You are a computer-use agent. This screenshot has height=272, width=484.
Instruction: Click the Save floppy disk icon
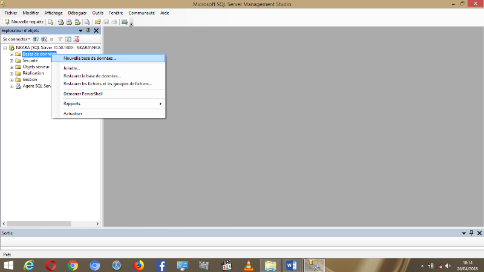coord(106,22)
